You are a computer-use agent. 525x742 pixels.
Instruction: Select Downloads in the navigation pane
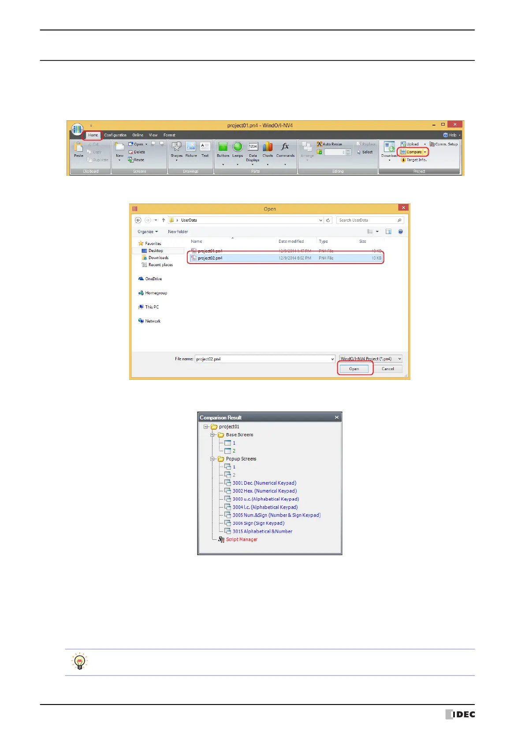(x=155, y=258)
